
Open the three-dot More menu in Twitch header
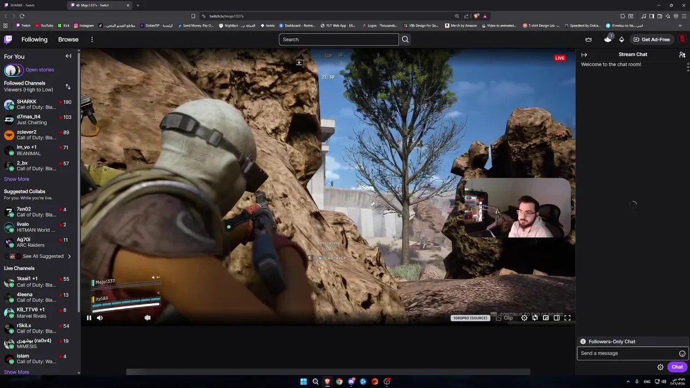92,39
